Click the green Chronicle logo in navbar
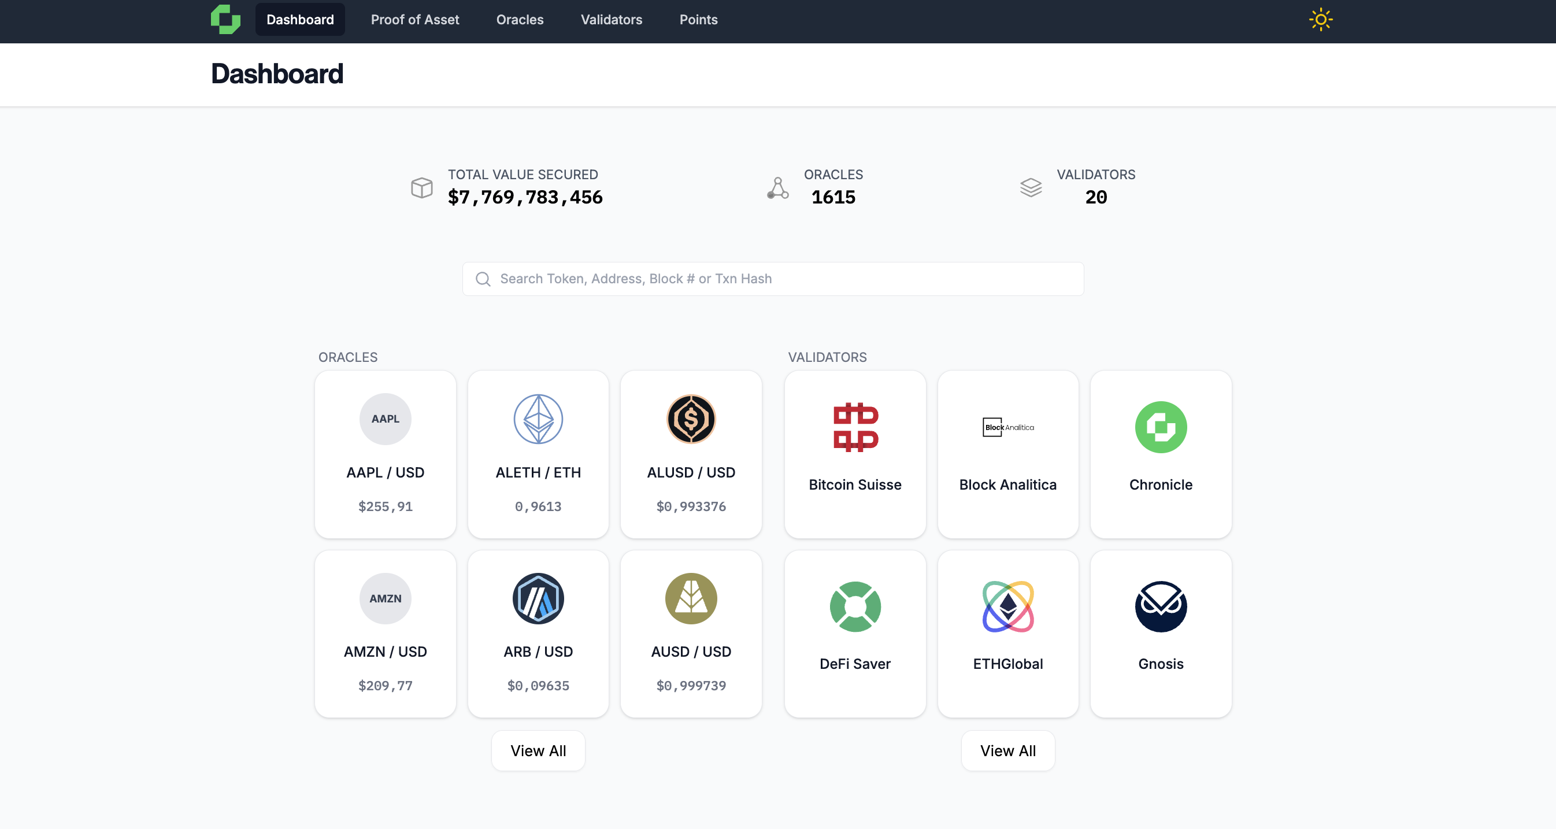 click(225, 19)
